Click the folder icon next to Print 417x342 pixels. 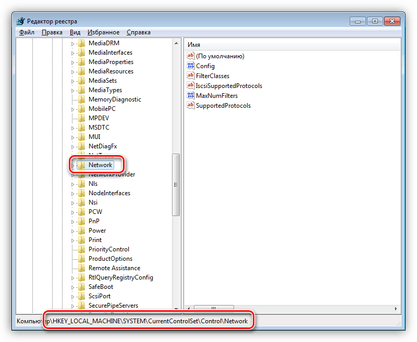(x=81, y=239)
